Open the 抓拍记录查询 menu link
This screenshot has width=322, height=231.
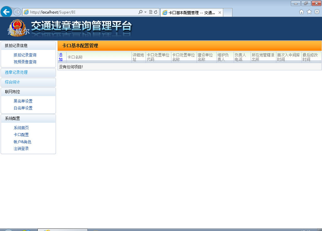tap(25, 55)
